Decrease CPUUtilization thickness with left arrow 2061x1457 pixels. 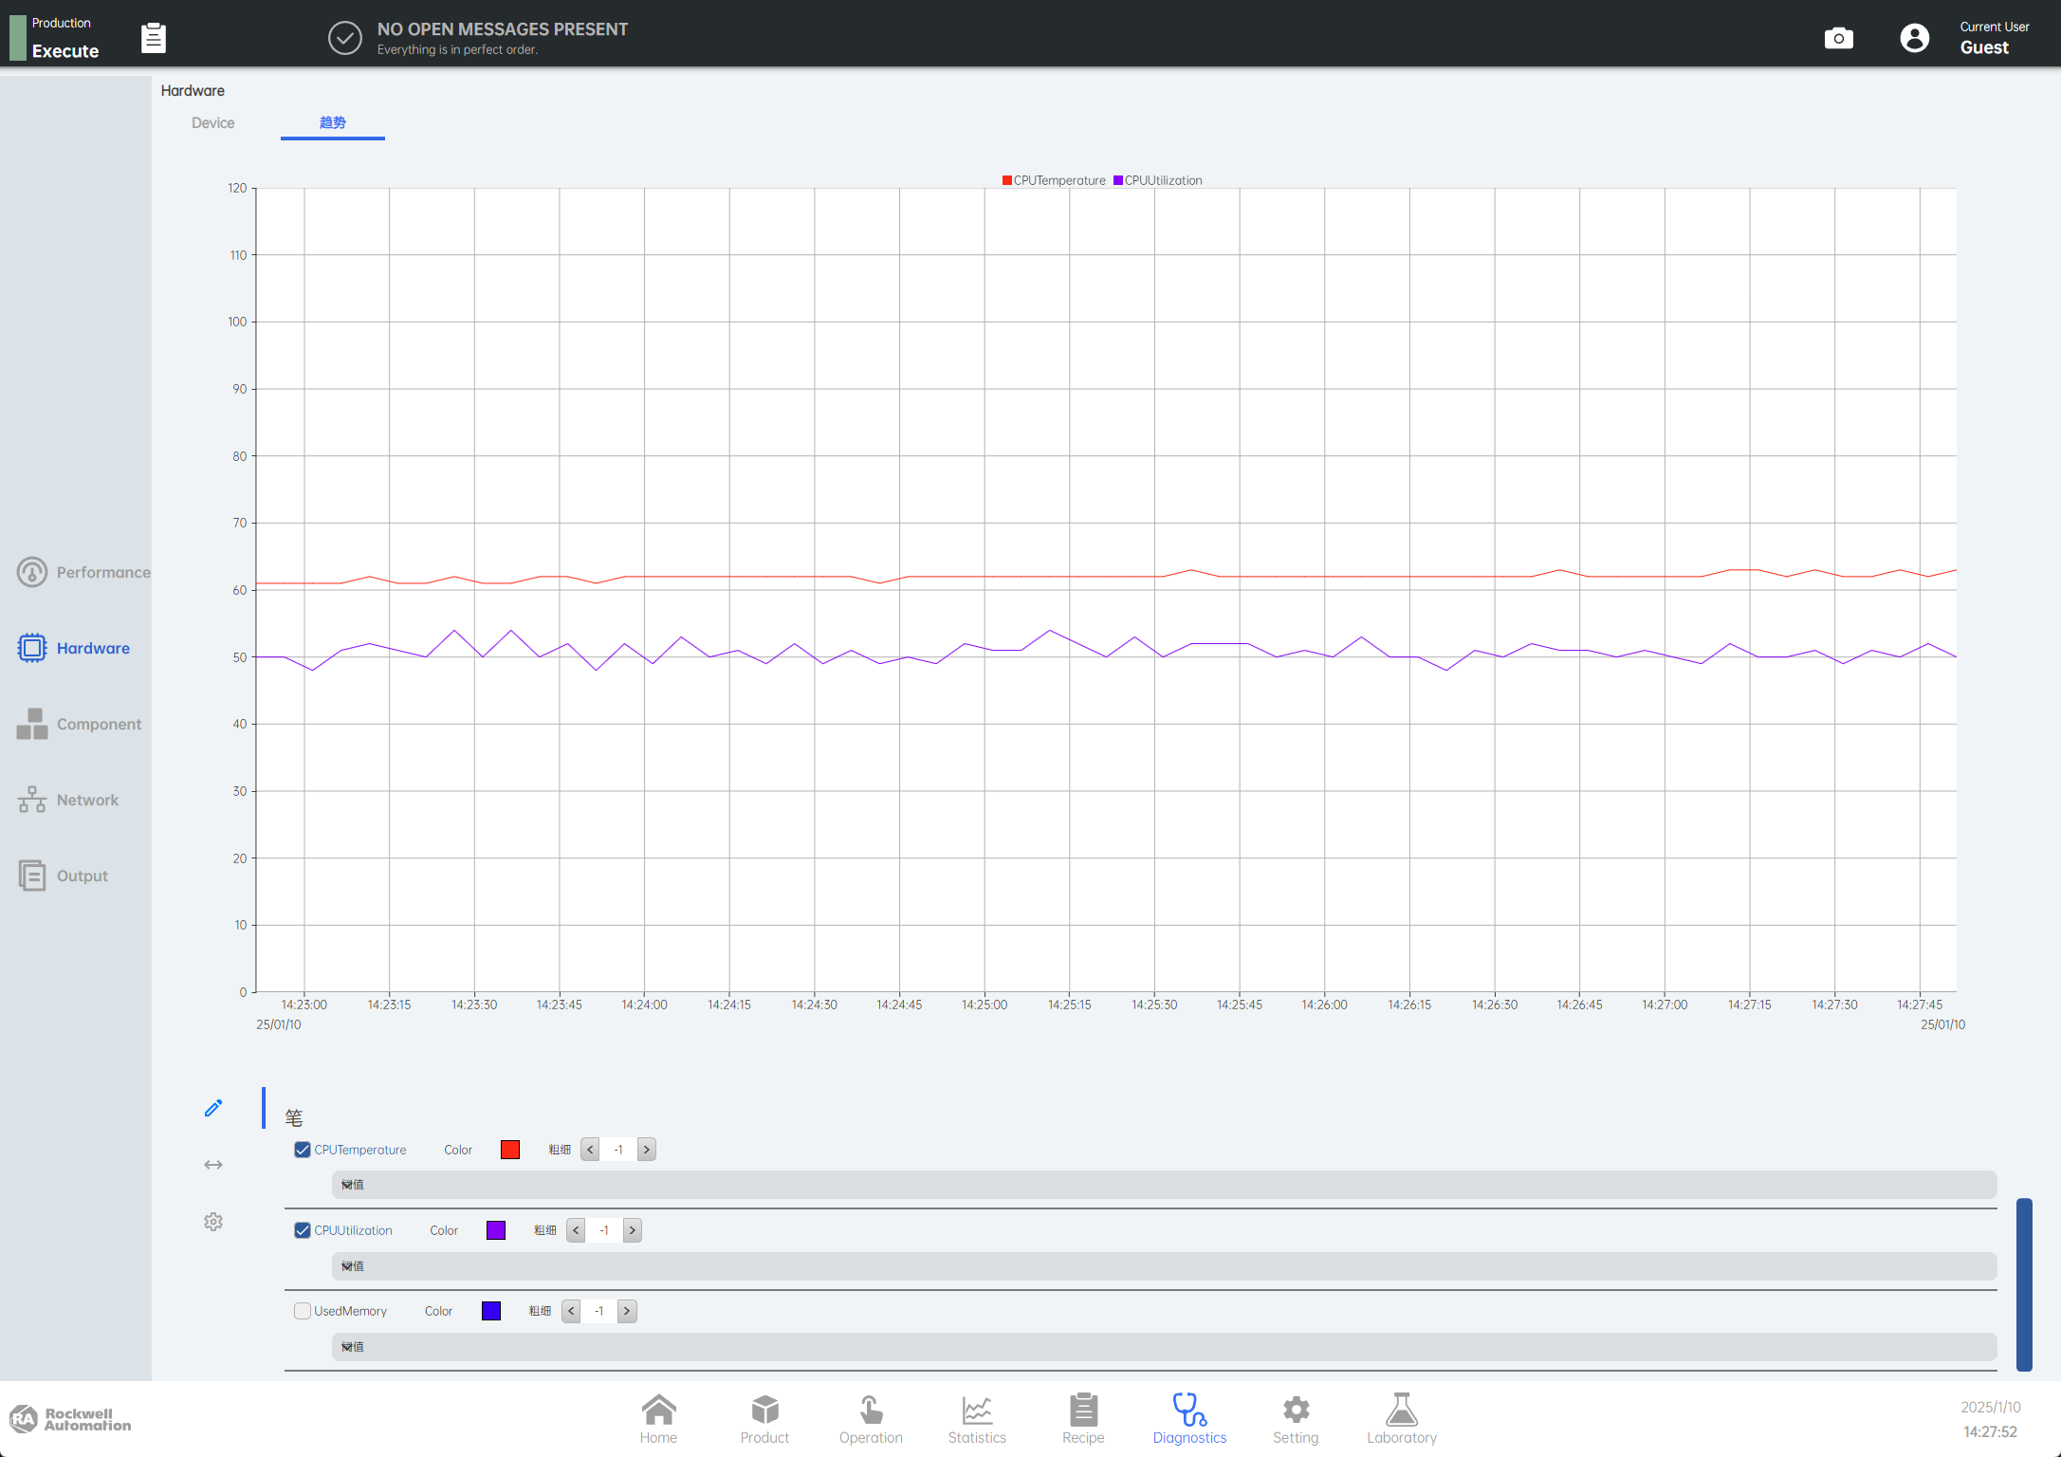(x=576, y=1230)
